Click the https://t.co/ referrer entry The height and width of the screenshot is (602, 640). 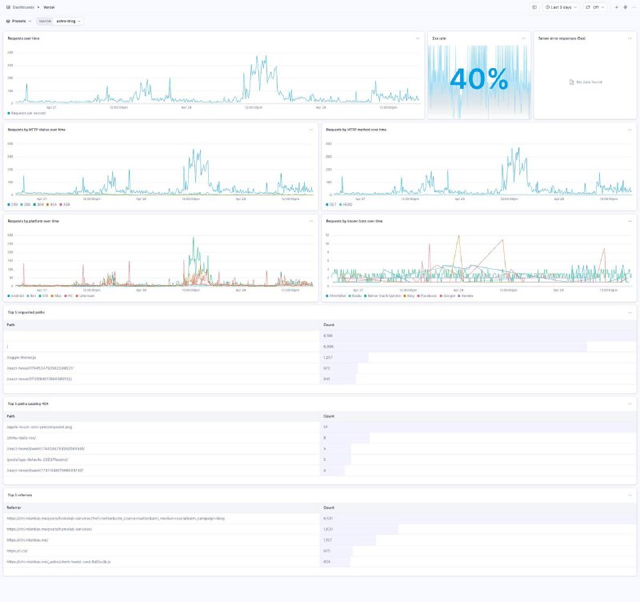[x=18, y=551]
